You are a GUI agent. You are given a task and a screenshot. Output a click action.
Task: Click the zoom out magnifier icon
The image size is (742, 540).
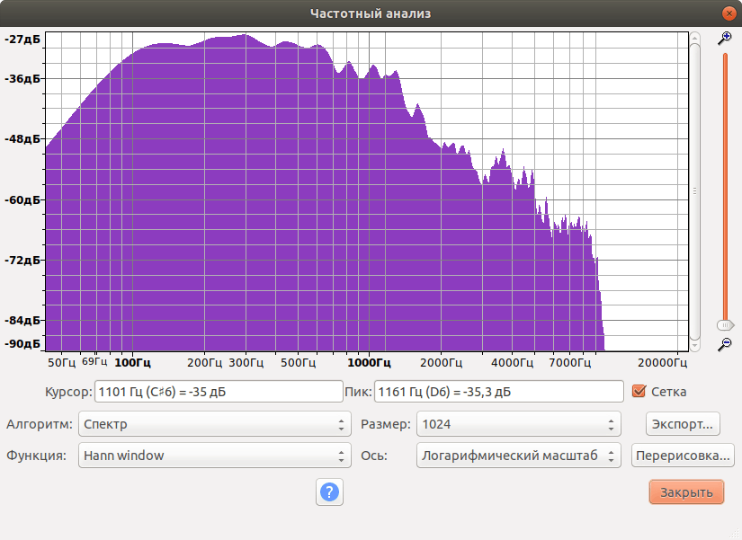tap(725, 344)
